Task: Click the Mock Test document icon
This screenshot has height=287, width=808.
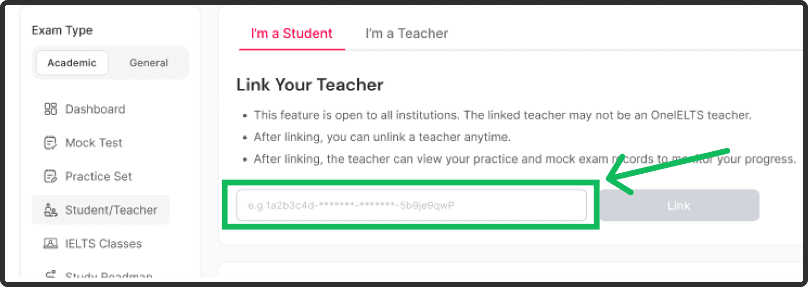Action: click(50, 143)
